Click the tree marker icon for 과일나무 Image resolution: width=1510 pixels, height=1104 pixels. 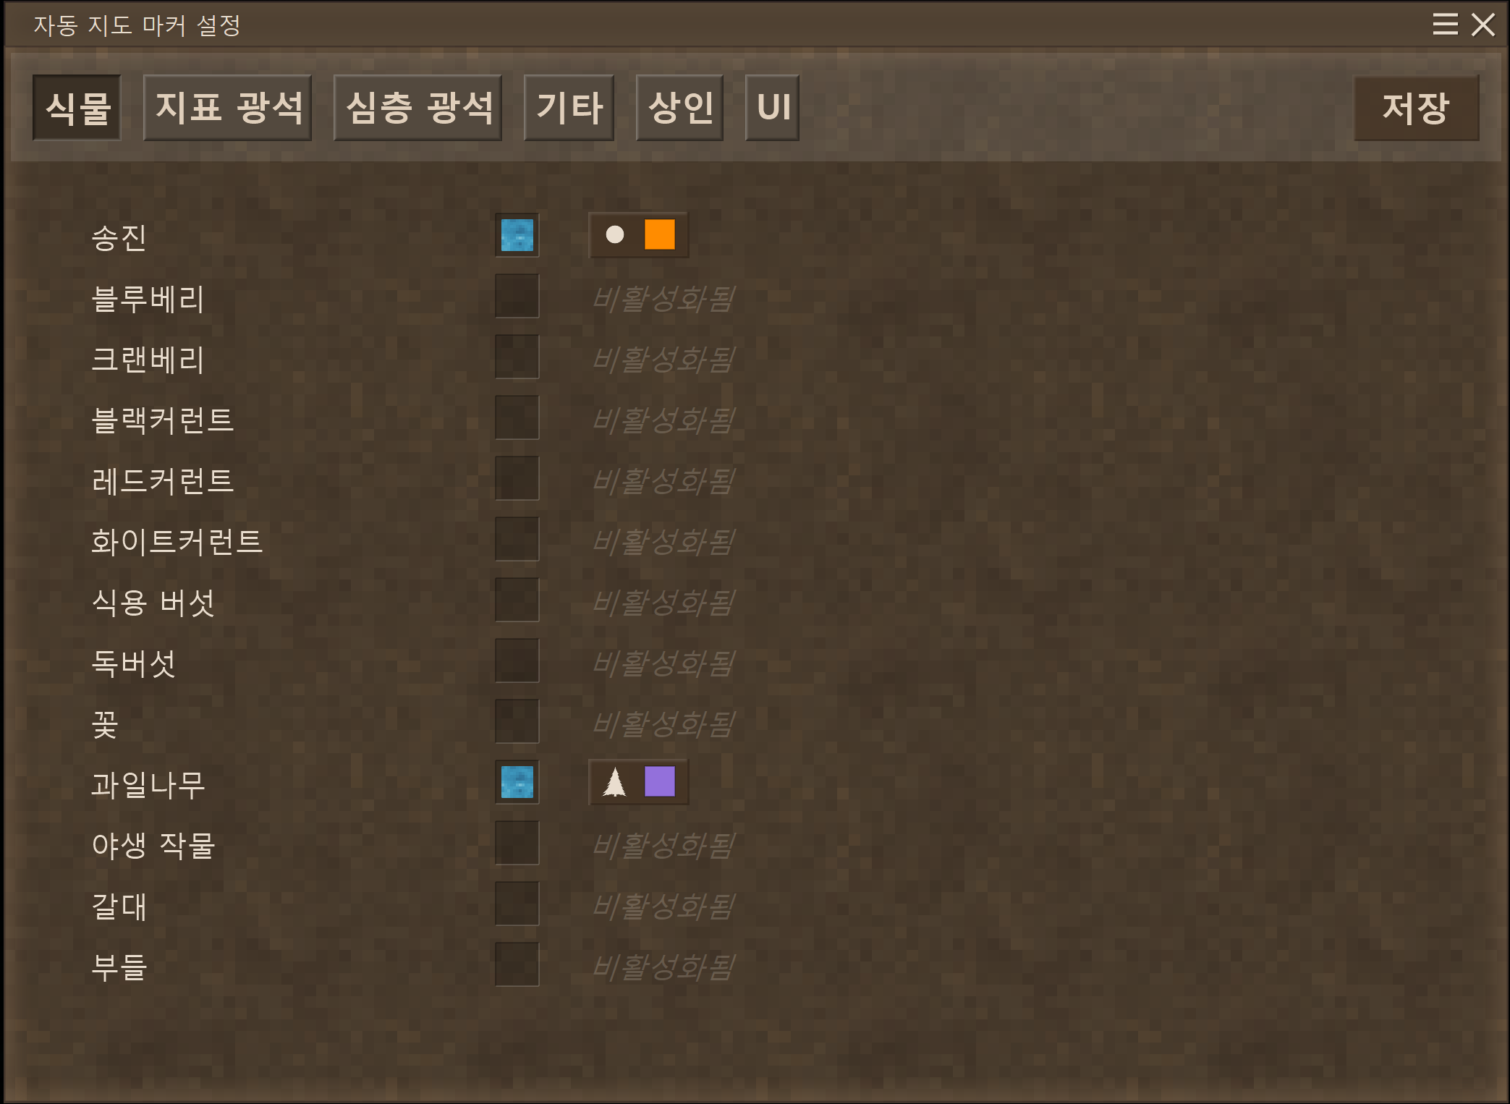point(615,781)
